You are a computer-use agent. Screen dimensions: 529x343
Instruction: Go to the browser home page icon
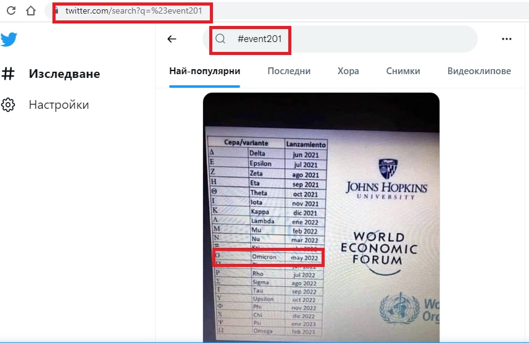pyautogui.click(x=31, y=11)
